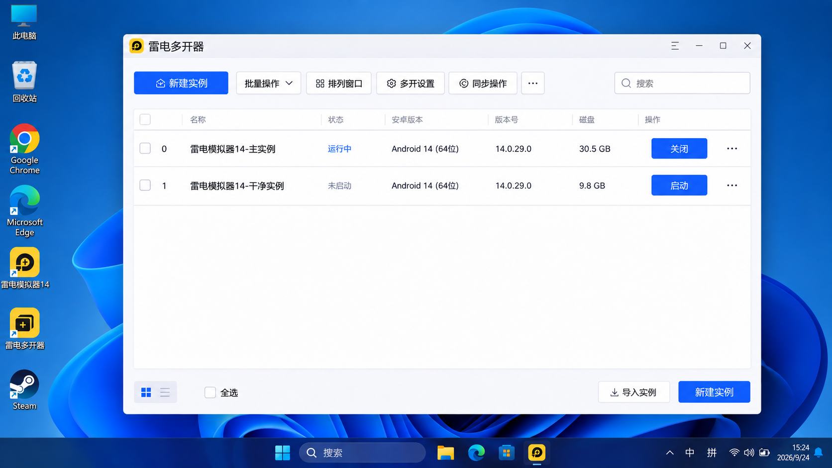Click the 名称 column header
Viewport: 832px width, 468px height.
point(198,119)
